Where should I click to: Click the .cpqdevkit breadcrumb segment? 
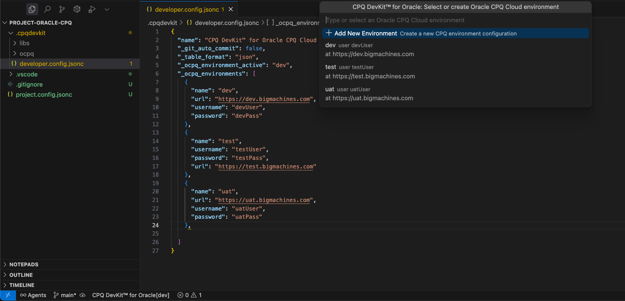pos(162,23)
